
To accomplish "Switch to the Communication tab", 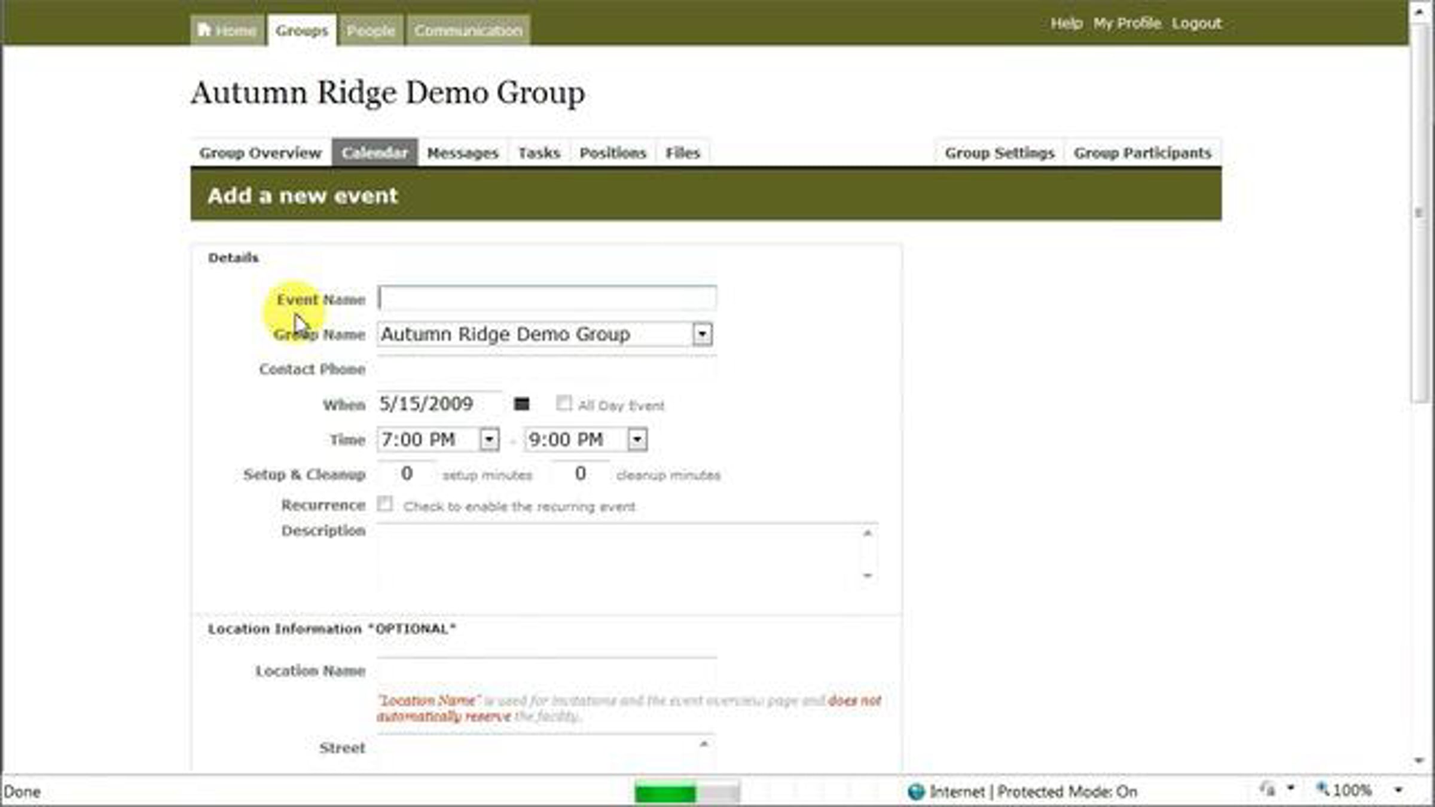I will point(468,30).
